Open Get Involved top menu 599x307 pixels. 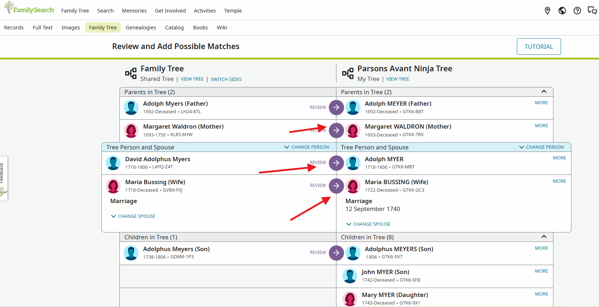coord(170,11)
